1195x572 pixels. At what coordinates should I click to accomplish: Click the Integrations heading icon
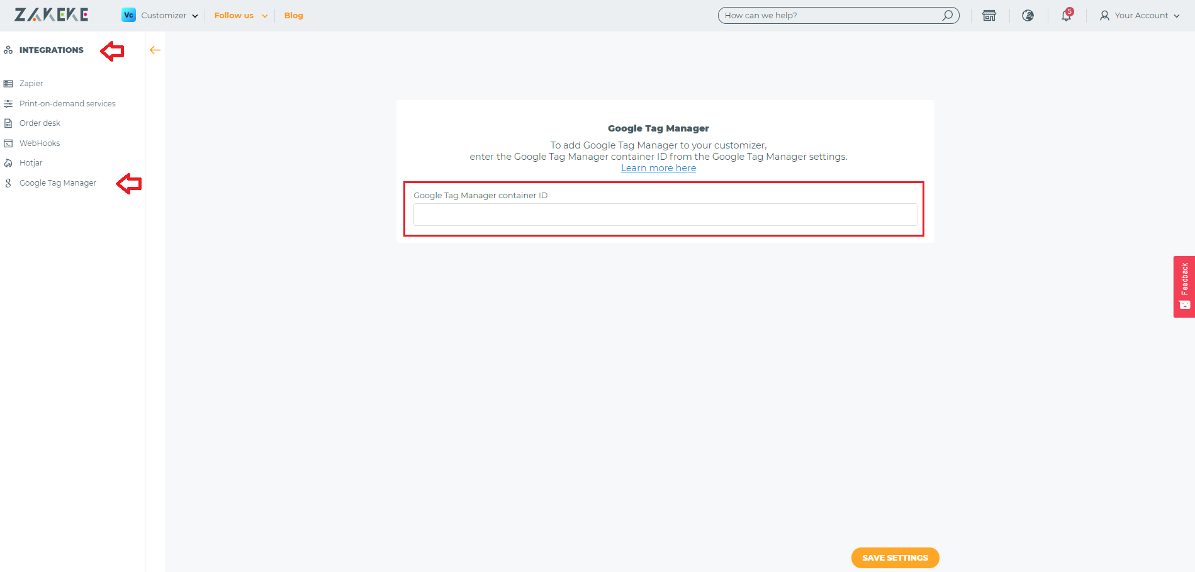pos(8,50)
